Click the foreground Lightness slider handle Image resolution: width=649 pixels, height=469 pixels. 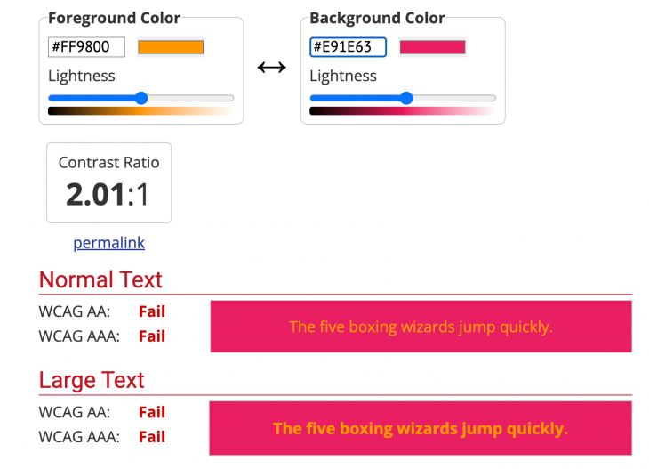click(x=141, y=98)
